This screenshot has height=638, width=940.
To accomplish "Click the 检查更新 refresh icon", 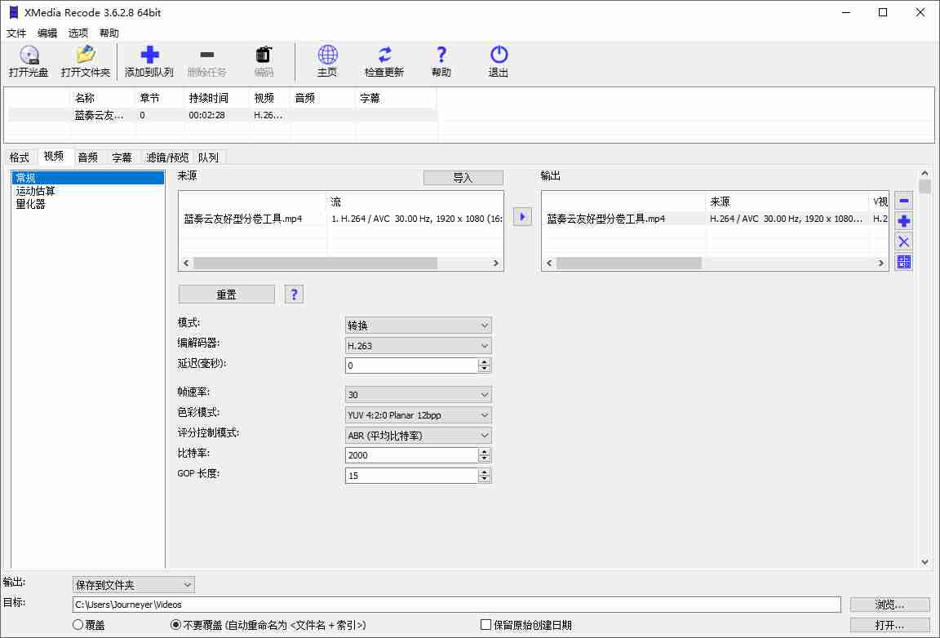I will tap(384, 55).
